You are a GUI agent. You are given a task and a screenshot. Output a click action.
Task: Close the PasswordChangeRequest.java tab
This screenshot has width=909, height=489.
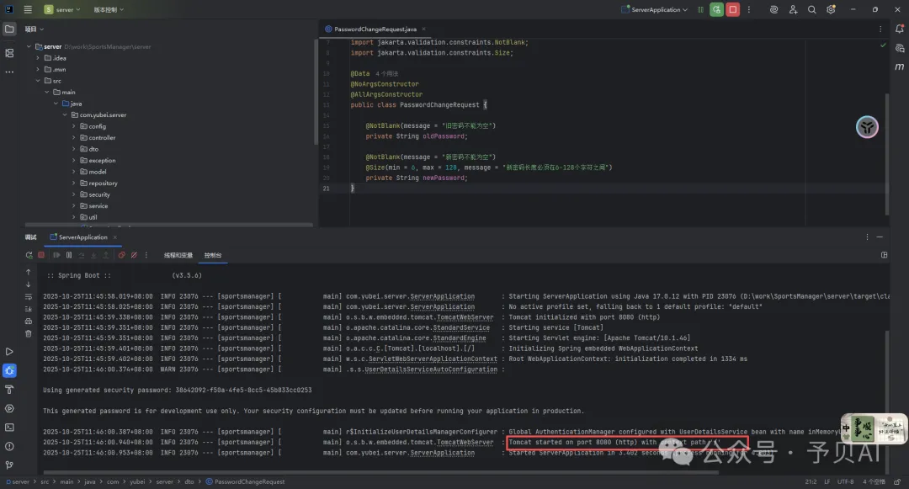tap(423, 29)
